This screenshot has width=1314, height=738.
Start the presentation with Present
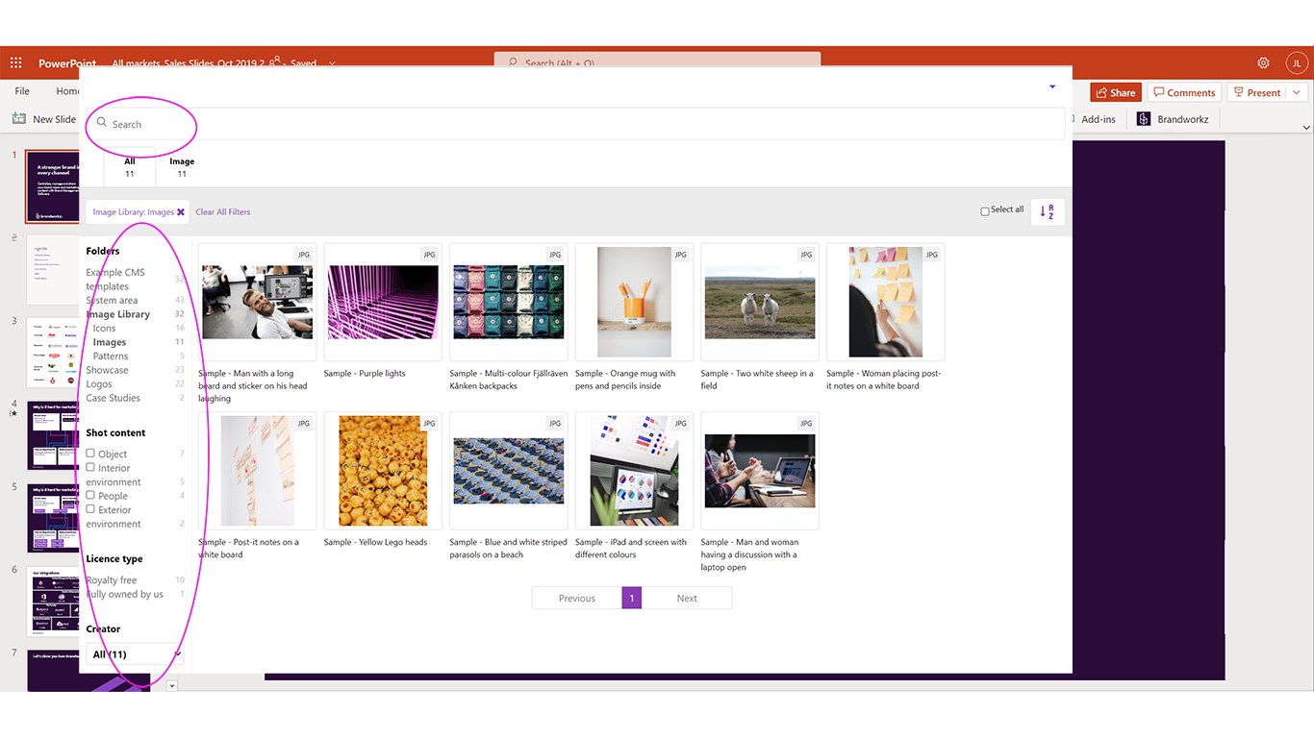pyautogui.click(x=1256, y=93)
